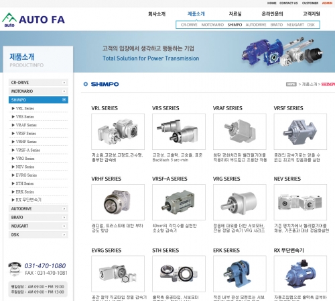Image resolution: width=335 pixels, height=301 pixels.
Task: Open VRL Series in sidebar
Action: click(25, 108)
